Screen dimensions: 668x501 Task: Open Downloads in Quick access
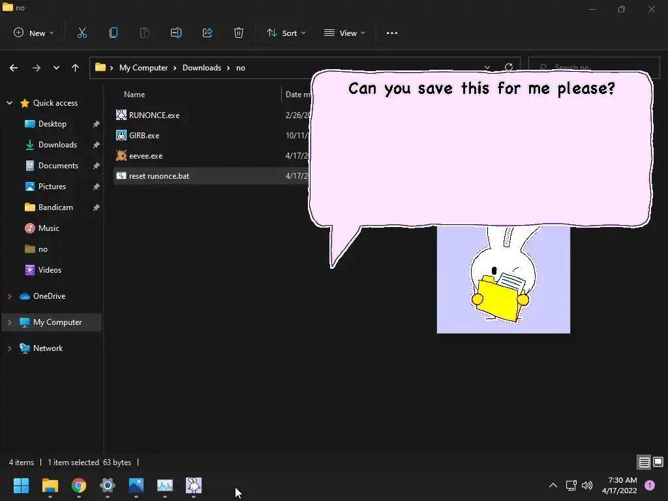(57, 145)
